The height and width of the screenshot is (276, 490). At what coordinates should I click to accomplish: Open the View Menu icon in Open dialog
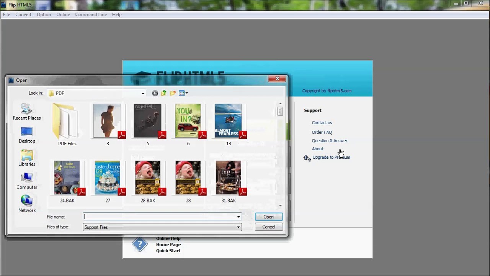tap(183, 93)
